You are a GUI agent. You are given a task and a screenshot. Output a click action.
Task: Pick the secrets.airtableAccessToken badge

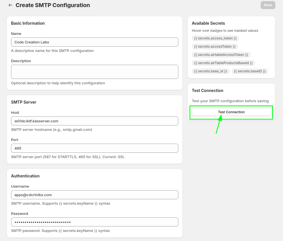tap(221, 55)
